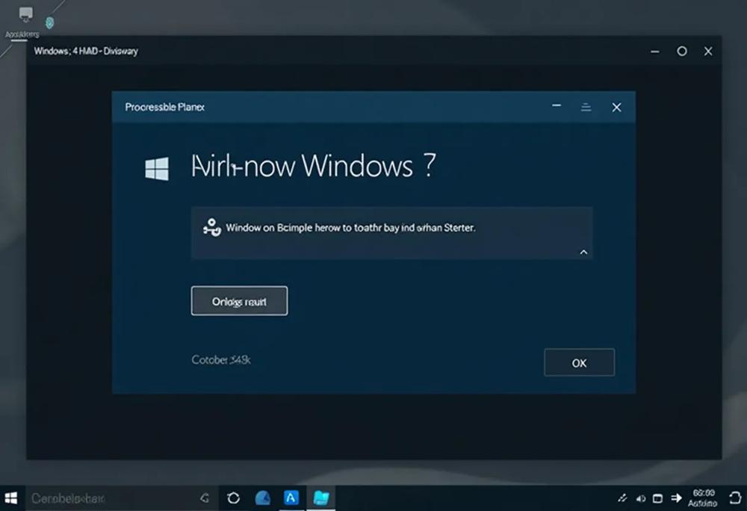Close the Procressble Planex dialog
747x511 pixels.
(616, 107)
